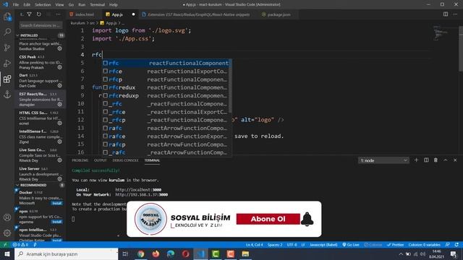Click the Search Extensions input field

tap(41, 25)
